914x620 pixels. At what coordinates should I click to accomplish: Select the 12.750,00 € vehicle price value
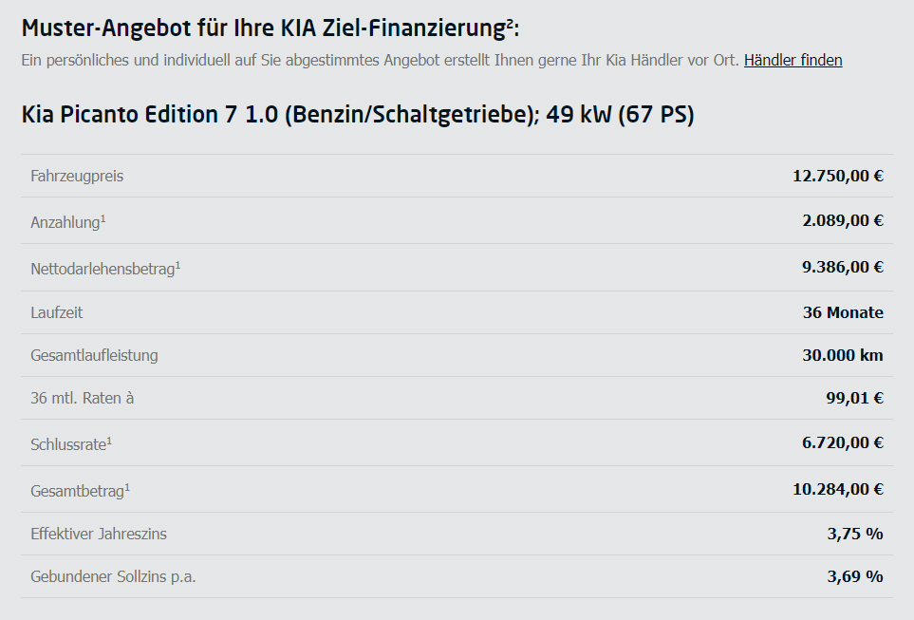[838, 176]
